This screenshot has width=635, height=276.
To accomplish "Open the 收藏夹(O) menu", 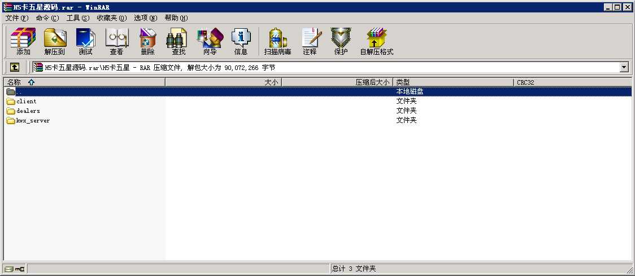I will [112, 18].
